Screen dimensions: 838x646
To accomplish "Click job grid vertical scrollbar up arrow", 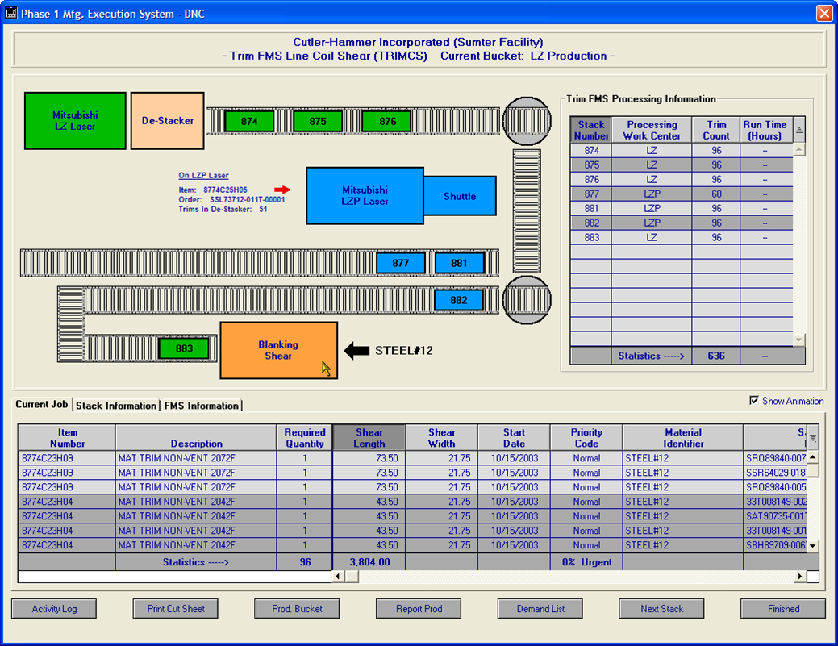I will click(x=813, y=457).
